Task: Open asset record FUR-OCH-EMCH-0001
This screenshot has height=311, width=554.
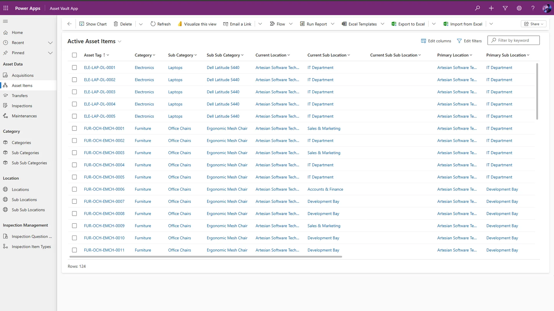Action: point(104,128)
